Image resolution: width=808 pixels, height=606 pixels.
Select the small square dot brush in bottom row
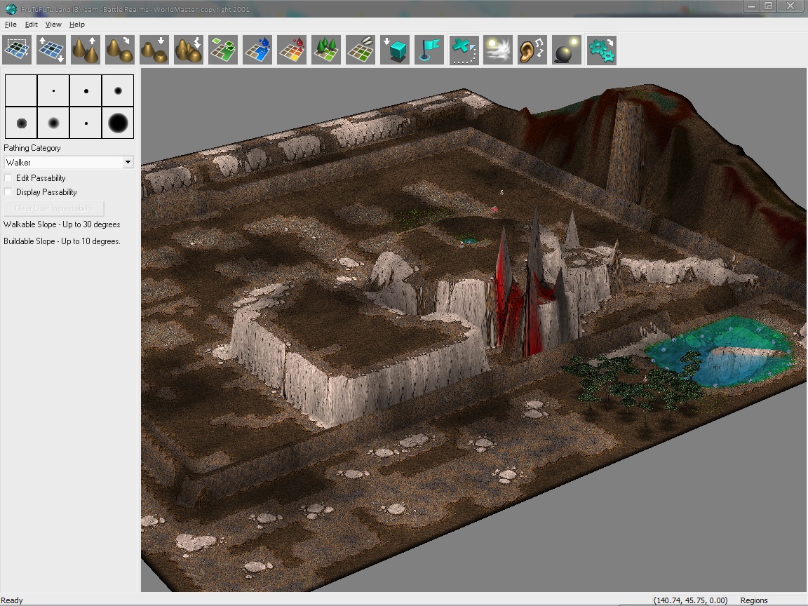(x=86, y=123)
